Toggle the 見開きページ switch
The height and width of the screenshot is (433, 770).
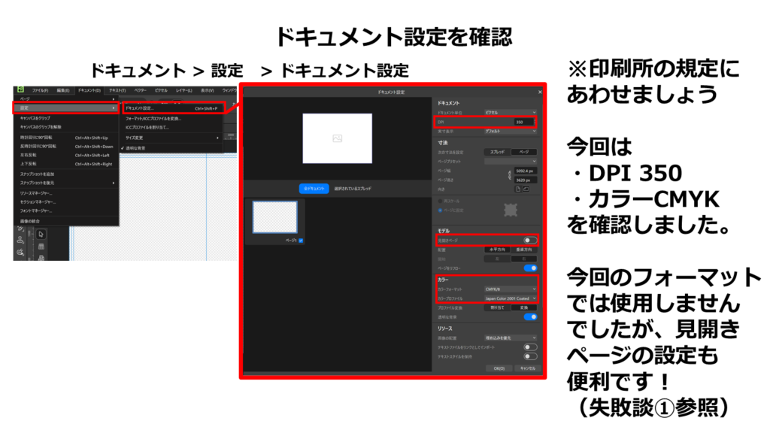pos(530,240)
